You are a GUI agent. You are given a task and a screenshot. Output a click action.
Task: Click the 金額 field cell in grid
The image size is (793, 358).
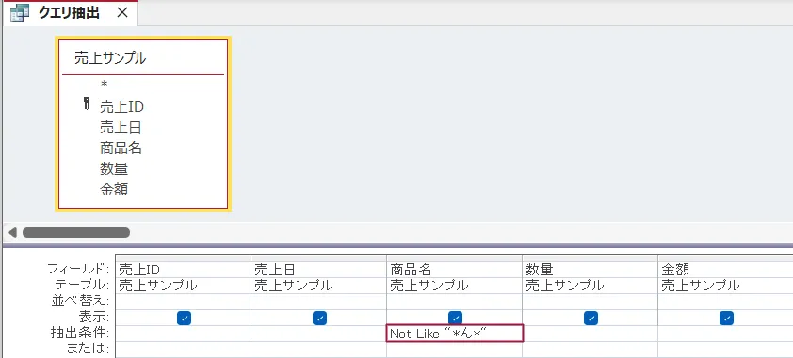click(726, 270)
